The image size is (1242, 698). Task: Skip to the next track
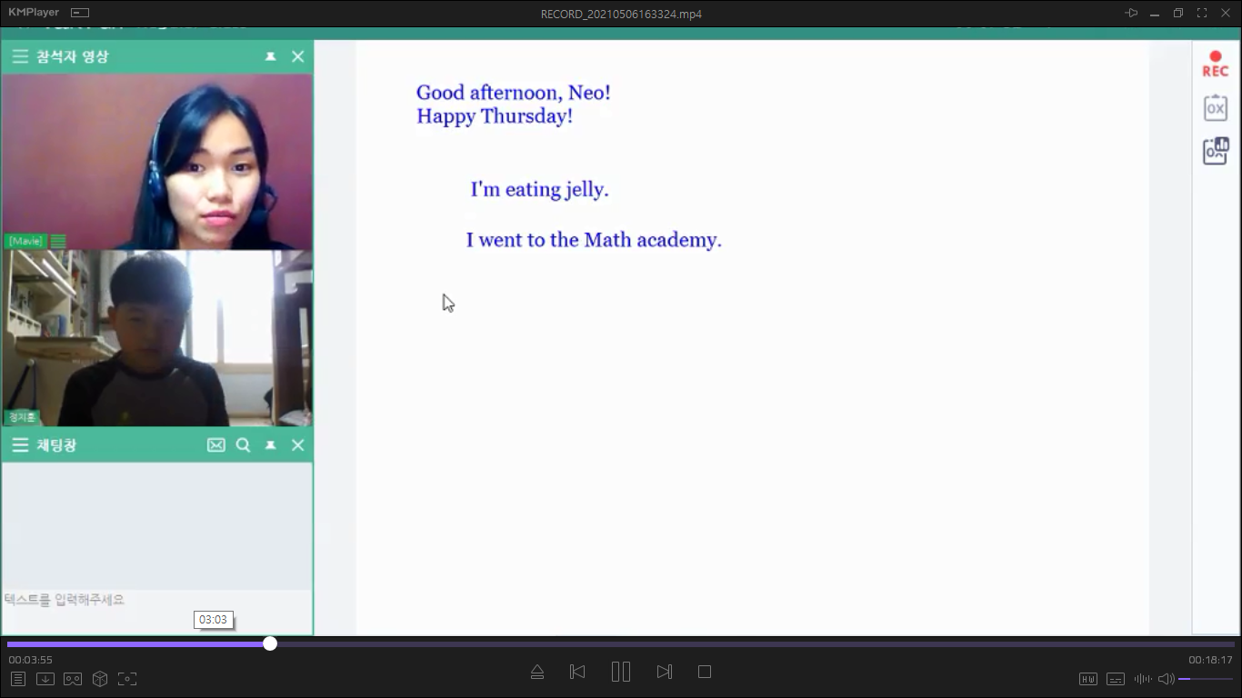(665, 672)
